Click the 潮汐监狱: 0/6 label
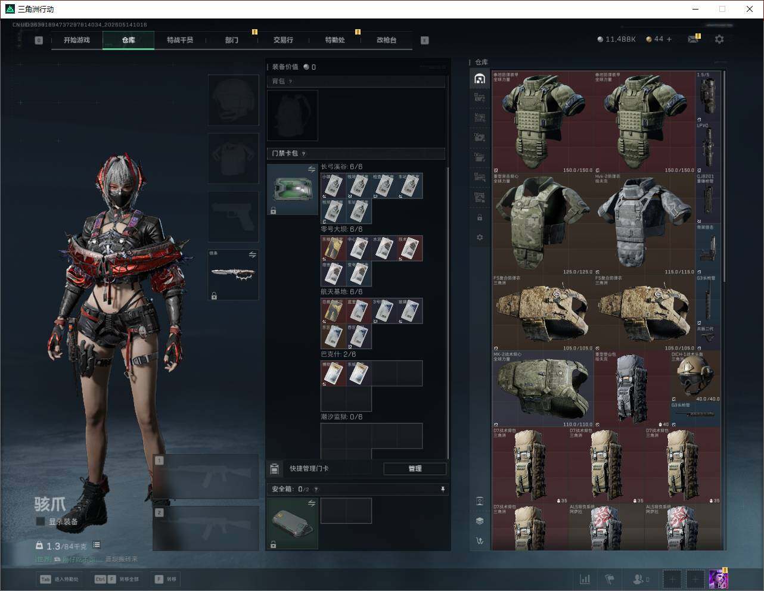Viewport: 764px width, 591px height. click(x=341, y=417)
